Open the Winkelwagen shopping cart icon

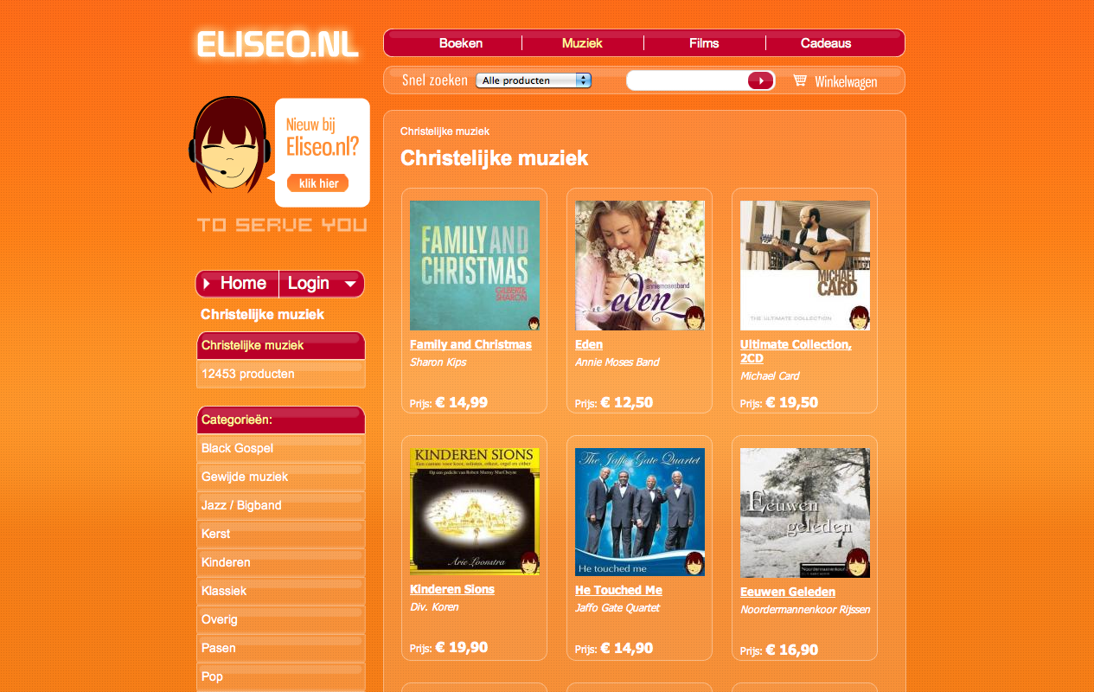click(x=800, y=80)
